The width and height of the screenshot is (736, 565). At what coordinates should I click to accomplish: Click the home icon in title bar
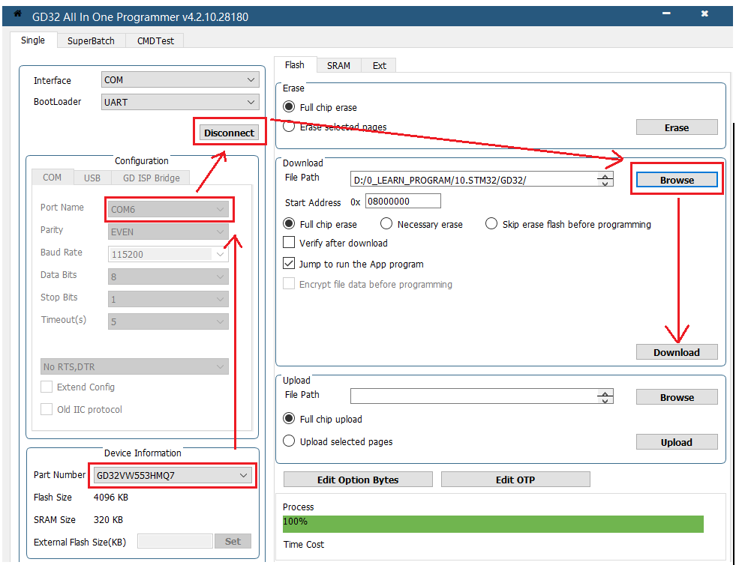(x=17, y=14)
